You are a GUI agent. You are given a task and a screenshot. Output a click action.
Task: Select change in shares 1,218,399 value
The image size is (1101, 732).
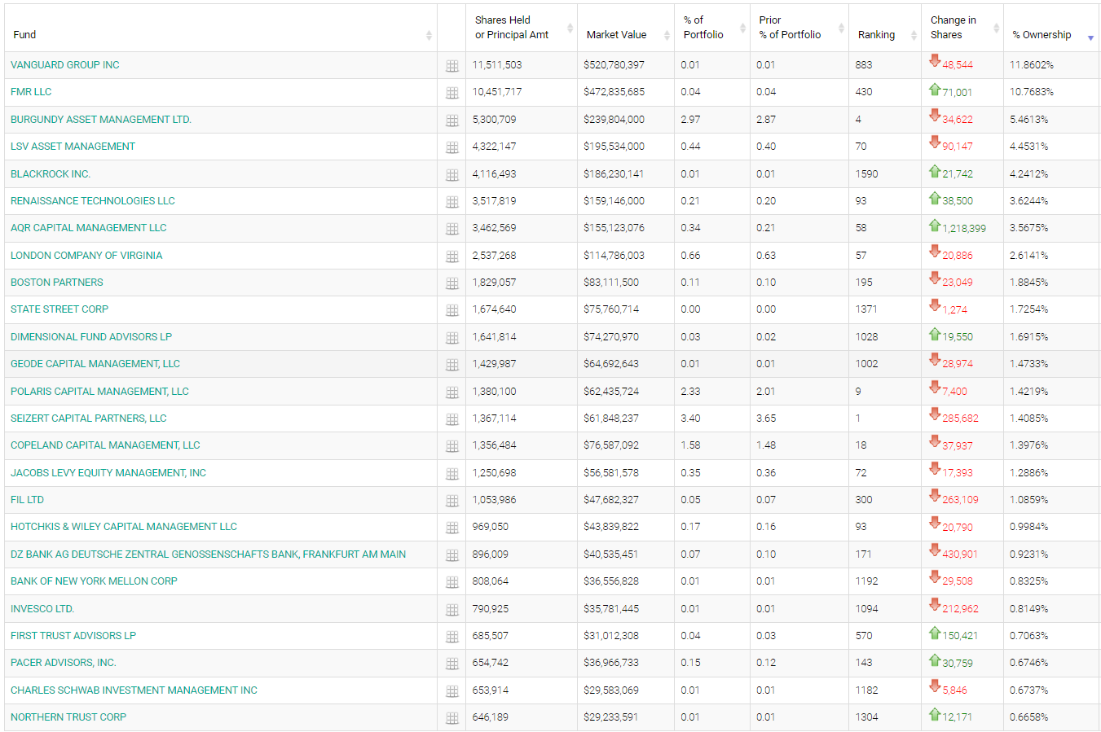[964, 229]
